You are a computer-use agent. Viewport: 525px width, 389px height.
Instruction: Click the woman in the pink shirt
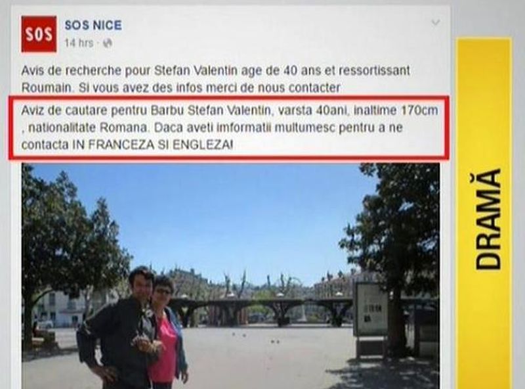click(x=167, y=332)
